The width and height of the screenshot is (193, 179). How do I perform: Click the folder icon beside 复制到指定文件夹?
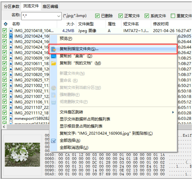point(53,49)
